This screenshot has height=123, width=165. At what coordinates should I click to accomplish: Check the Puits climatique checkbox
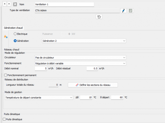[x=4, y=119]
